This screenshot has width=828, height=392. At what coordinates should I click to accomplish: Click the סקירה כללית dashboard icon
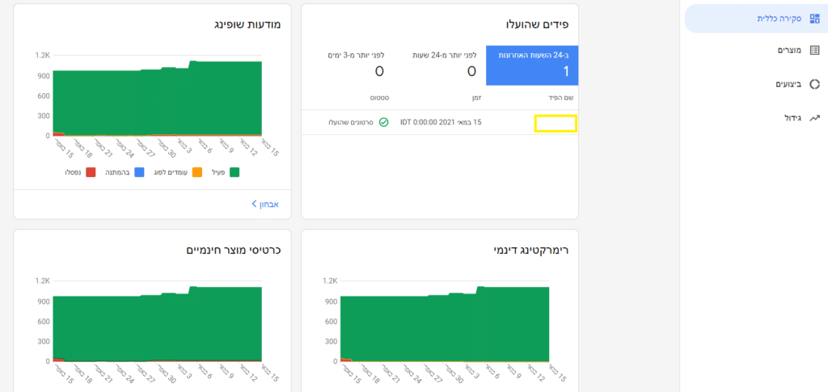click(x=815, y=19)
